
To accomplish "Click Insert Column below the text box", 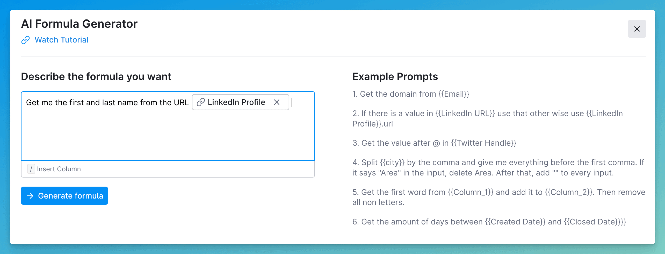I will click(x=59, y=169).
